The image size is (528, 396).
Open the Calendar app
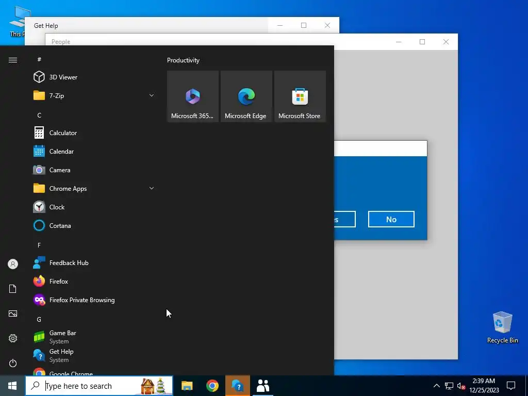[x=94, y=151]
